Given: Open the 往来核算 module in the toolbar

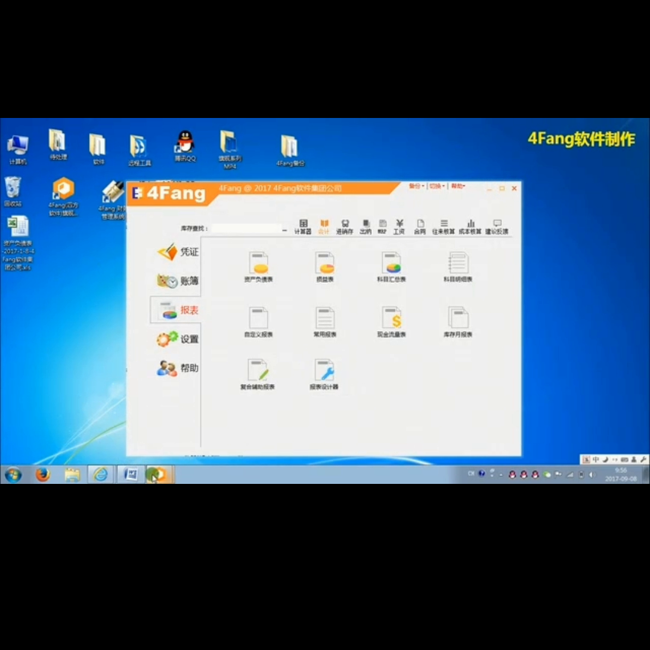Looking at the screenshot, I should point(443,227).
